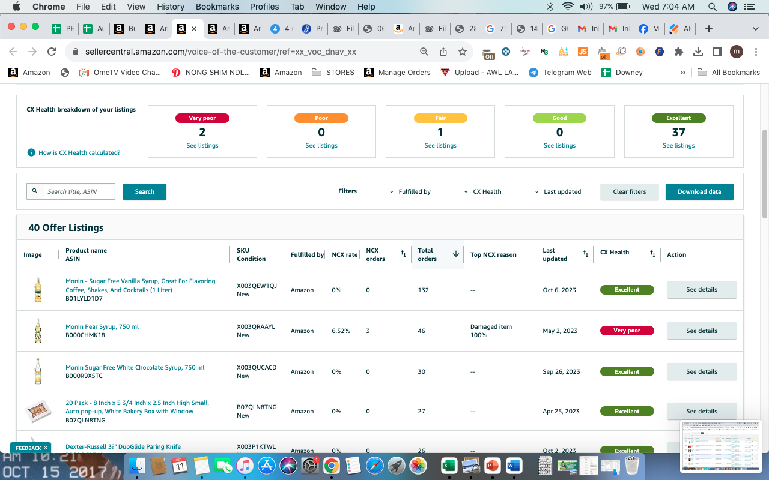Viewport: 769px width, 480px height.
Task: Click the Clear filters button
Action: pyautogui.click(x=630, y=191)
